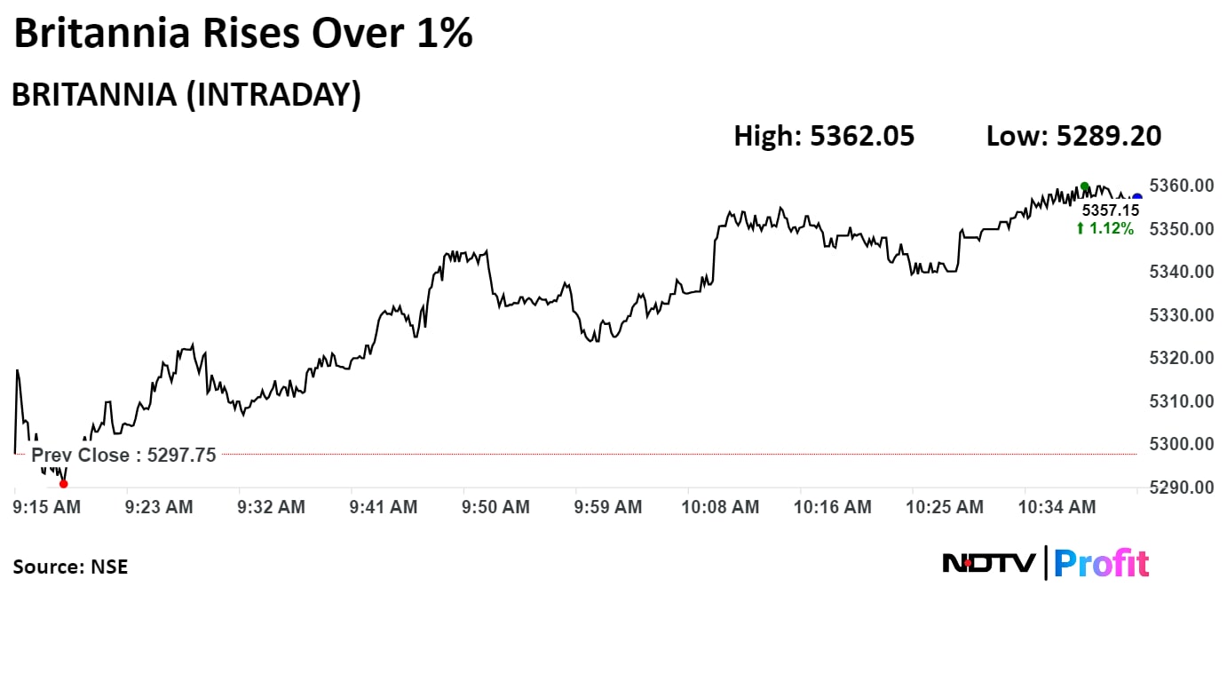The width and height of the screenshot is (1227, 690).
Task: Click the NDTV logo
Action: 988,562
